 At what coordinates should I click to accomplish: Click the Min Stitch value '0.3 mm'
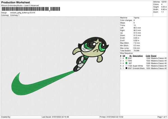pos(137,46)
